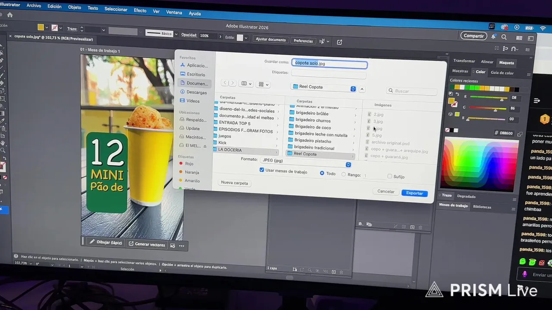The width and height of the screenshot is (552, 310).
Task: Open the LA DOCERIA folder
Action: [246, 150]
